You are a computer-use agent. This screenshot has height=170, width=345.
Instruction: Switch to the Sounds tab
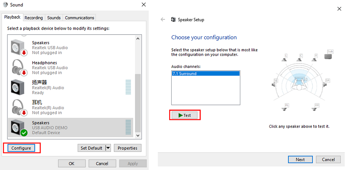tap(54, 18)
